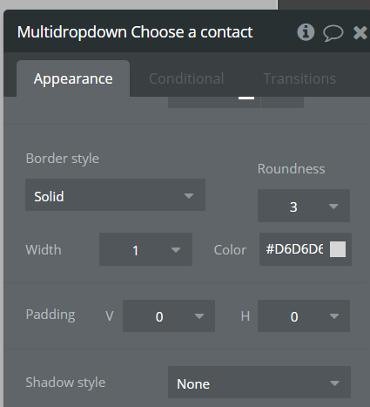Open the comments speech bubble icon

click(333, 33)
